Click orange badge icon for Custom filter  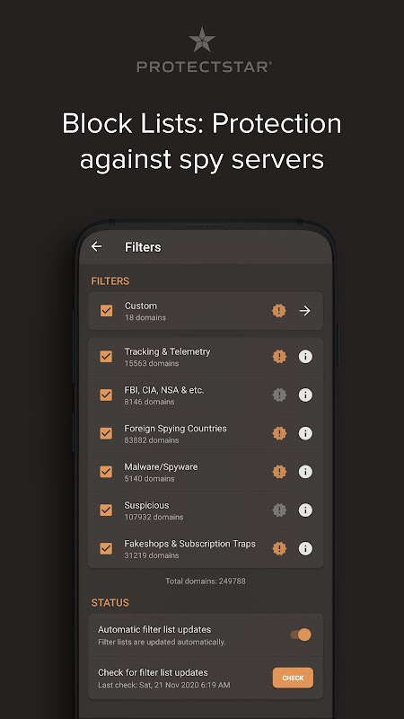tap(279, 311)
